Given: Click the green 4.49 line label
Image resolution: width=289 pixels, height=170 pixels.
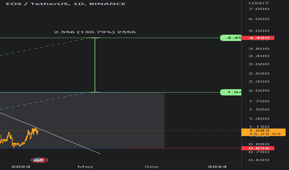Looking at the screenshot, I should [231, 38].
